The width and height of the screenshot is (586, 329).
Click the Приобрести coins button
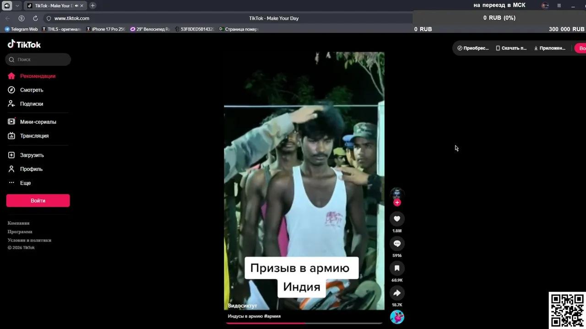tap(473, 48)
